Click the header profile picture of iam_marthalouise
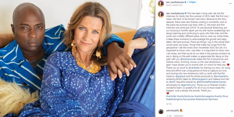 [161, 4]
